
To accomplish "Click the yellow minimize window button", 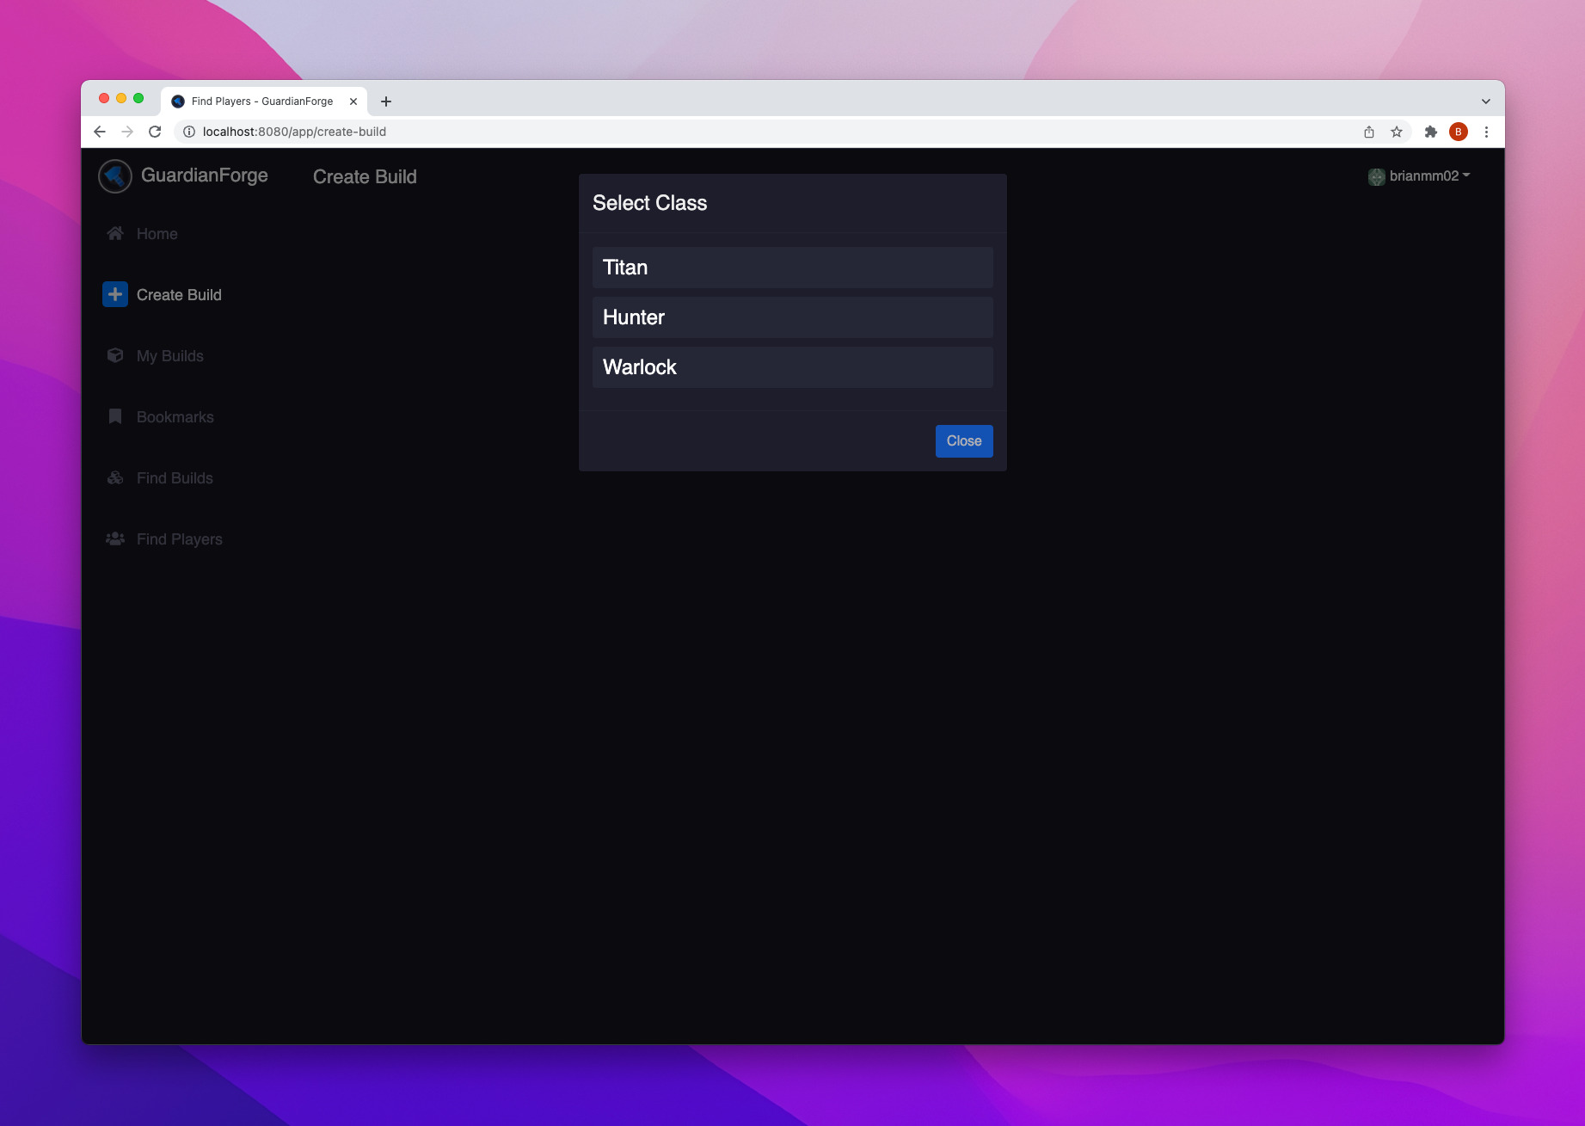I will pyautogui.click(x=121, y=98).
